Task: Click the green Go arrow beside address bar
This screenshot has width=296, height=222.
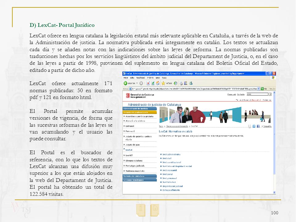Action: (x=262, y=88)
